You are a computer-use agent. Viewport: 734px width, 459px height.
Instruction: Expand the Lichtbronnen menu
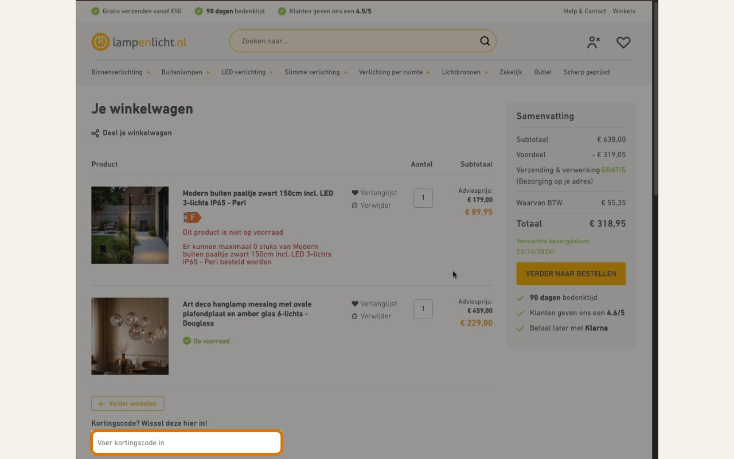click(464, 72)
